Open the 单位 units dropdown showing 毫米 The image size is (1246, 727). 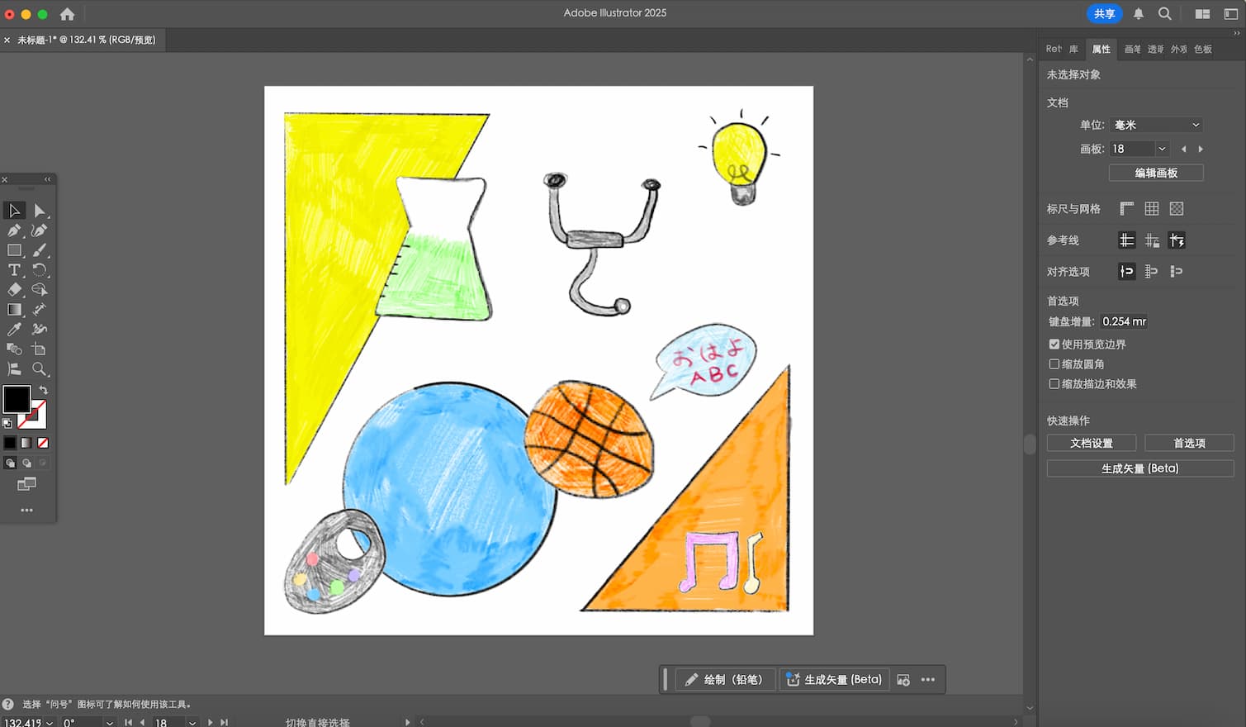pos(1155,124)
